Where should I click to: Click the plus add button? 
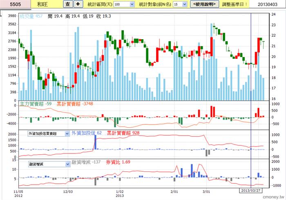79,4
